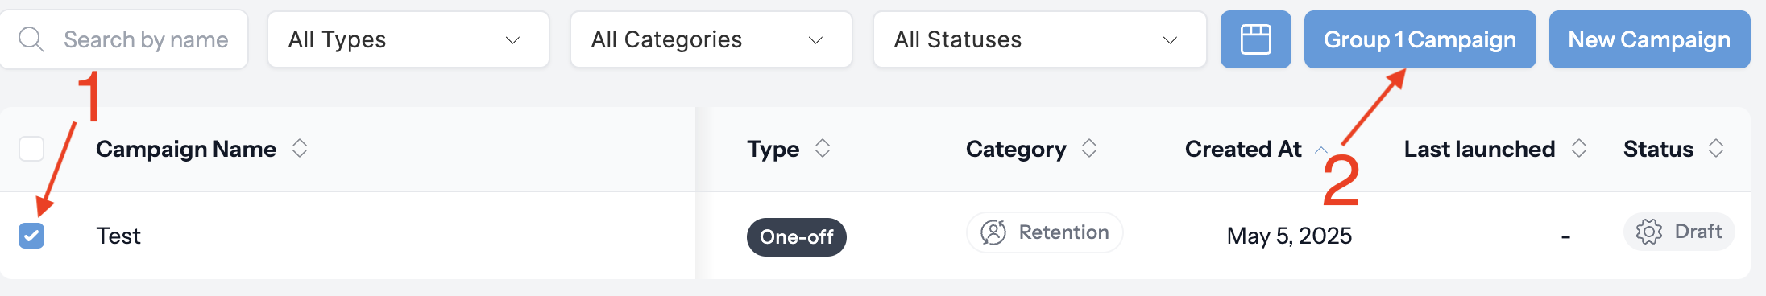
Task: Open the All Types dropdown
Action: click(x=408, y=39)
